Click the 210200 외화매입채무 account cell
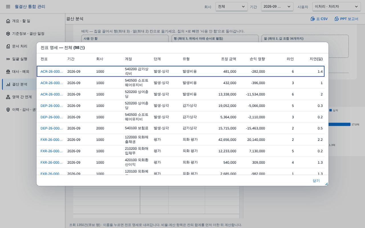The image size is (365, 228). tap(137, 151)
